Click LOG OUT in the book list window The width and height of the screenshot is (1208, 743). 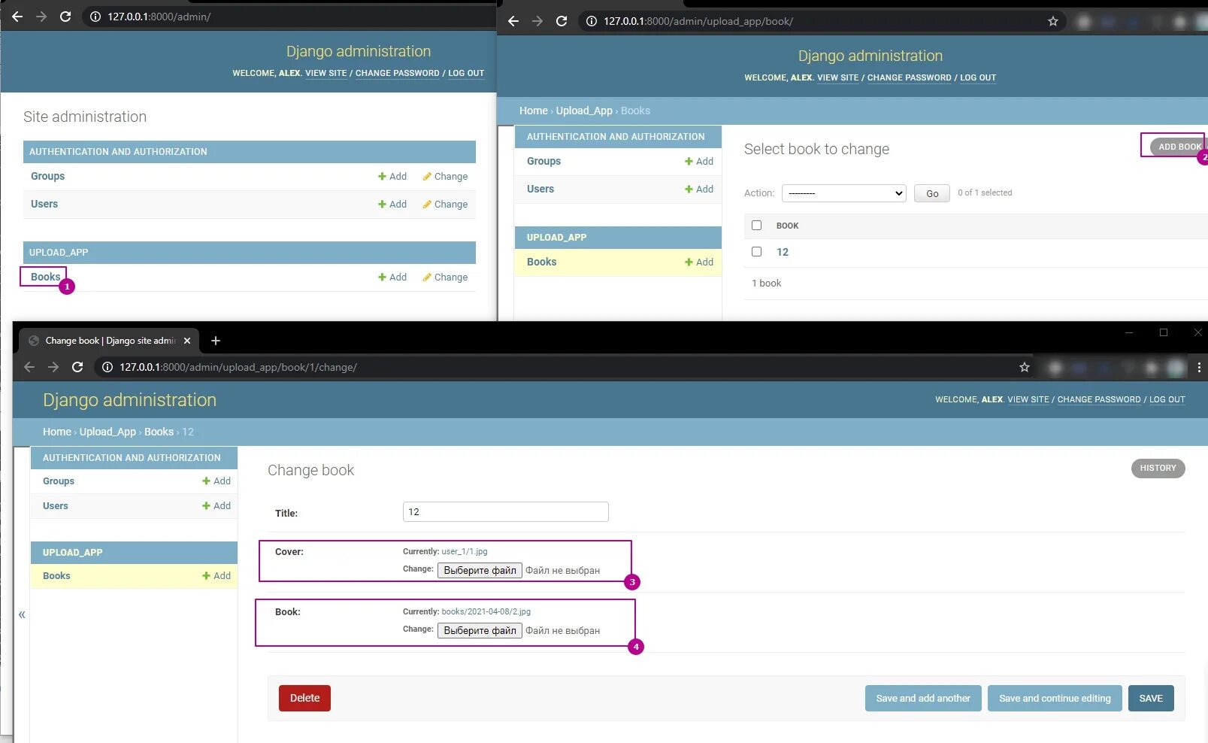click(978, 77)
